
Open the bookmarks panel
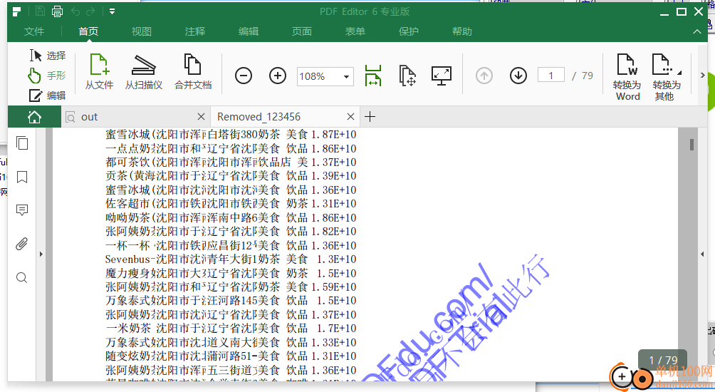click(x=22, y=177)
